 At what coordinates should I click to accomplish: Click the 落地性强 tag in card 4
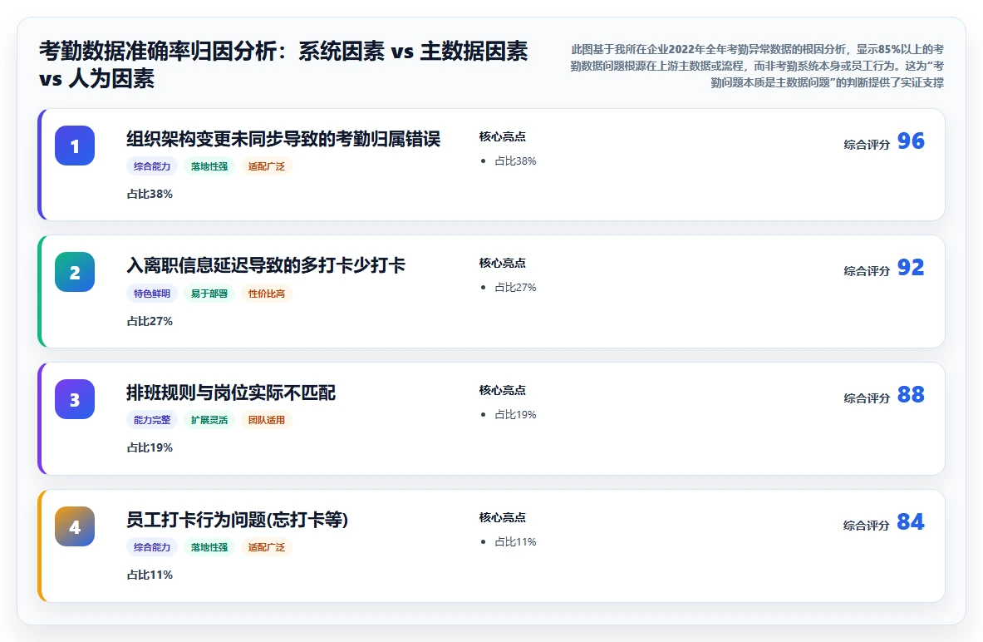click(209, 547)
